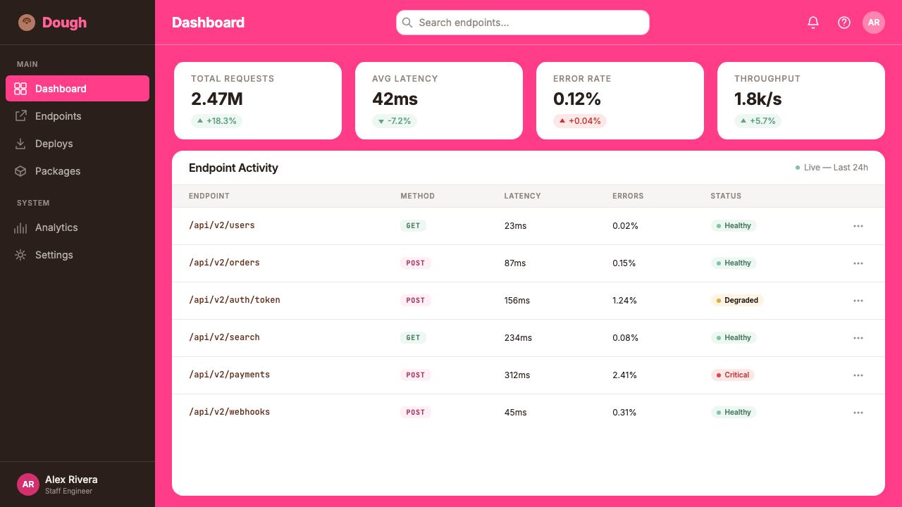The width and height of the screenshot is (902, 507).
Task: Click the Settings sun-gear icon
Action: (x=20, y=255)
